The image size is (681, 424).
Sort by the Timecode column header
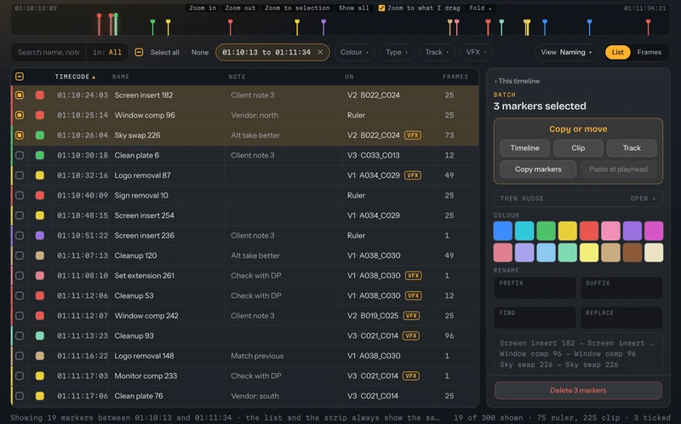coord(75,77)
